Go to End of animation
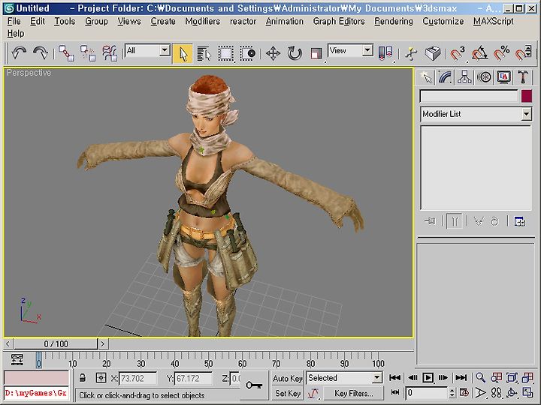 click(461, 378)
